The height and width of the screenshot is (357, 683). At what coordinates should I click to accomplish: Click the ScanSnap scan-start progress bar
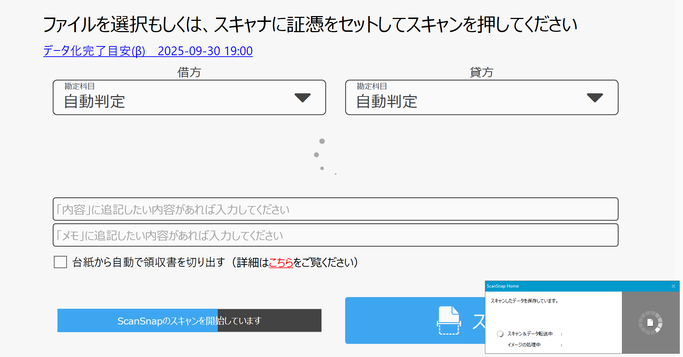(x=189, y=320)
